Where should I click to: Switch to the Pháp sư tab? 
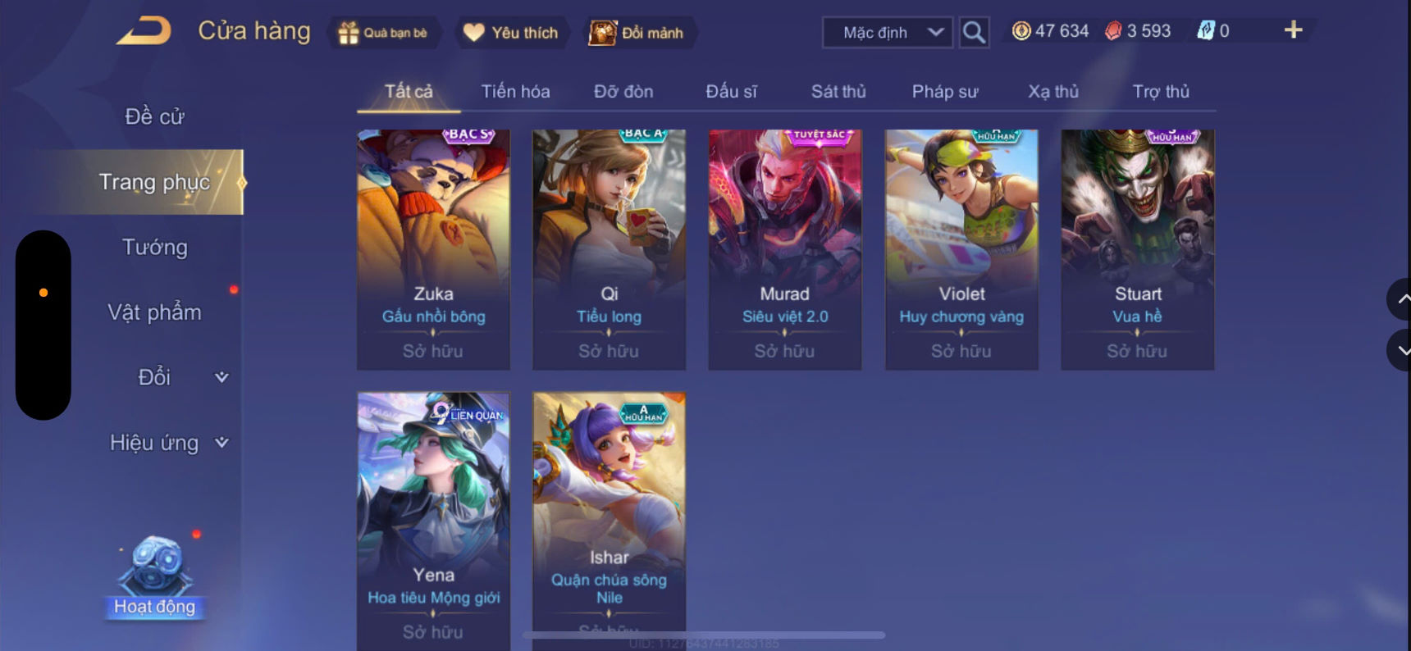click(945, 91)
